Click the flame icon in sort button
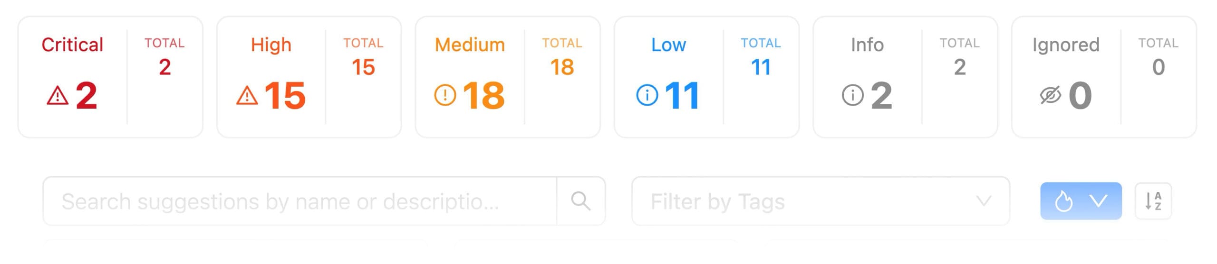The width and height of the screenshot is (1217, 264). [x=1063, y=201]
